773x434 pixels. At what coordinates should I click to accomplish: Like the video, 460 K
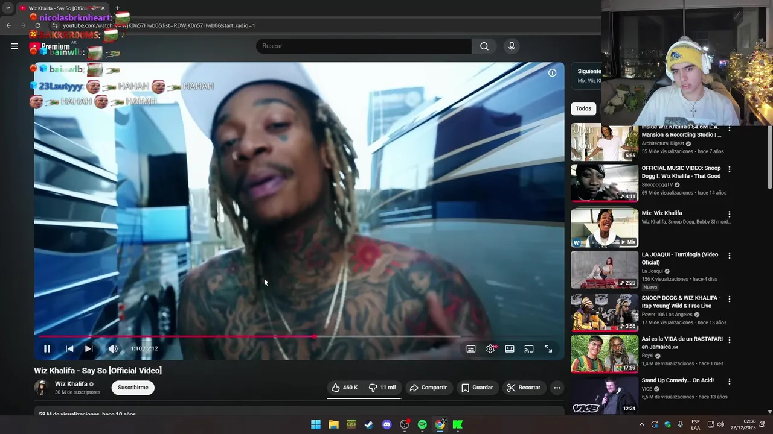pyautogui.click(x=345, y=388)
